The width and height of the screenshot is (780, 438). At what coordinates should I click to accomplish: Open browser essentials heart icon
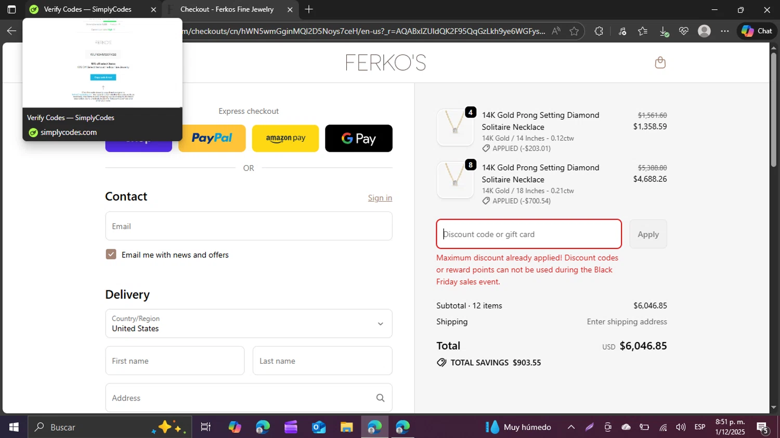pos(684,31)
